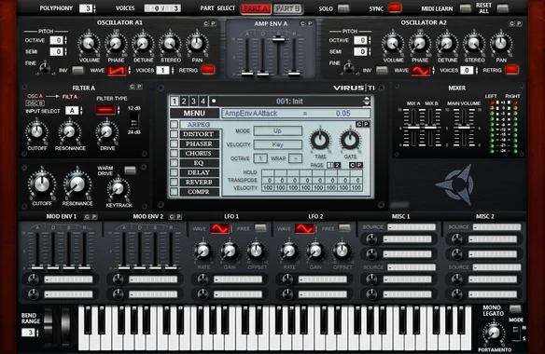Change the Oscillator A1 wave selector
Viewport: 545px width, 354px height.
click(x=118, y=71)
